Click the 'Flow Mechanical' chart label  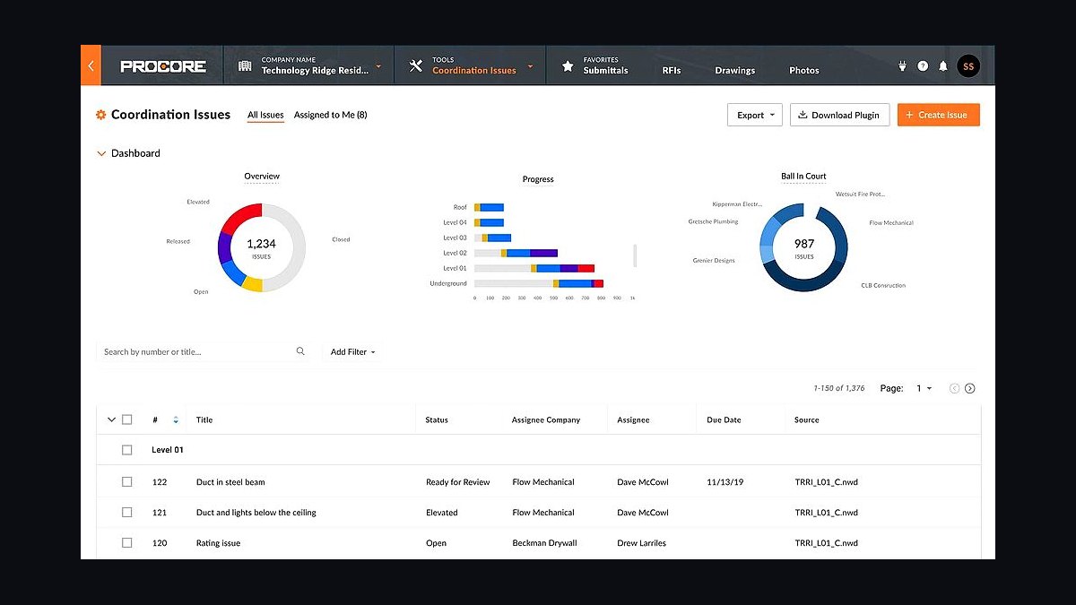(x=891, y=223)
